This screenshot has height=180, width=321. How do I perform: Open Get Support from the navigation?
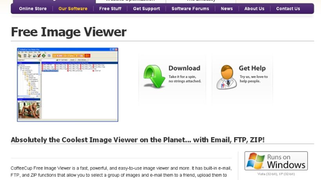[x=146, y=9]
